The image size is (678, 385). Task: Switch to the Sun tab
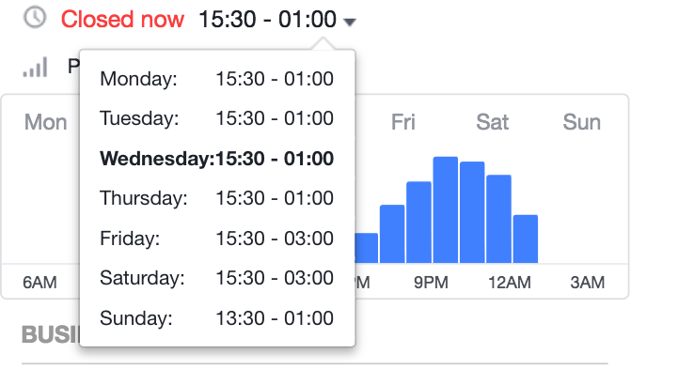coord(581,122)
